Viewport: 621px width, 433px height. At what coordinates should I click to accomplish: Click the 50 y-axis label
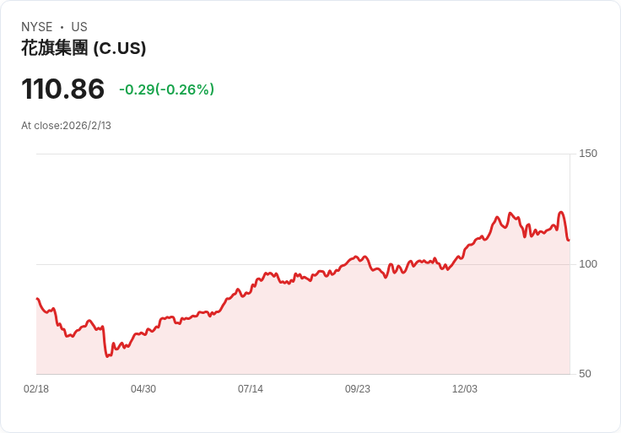(585, 374)
